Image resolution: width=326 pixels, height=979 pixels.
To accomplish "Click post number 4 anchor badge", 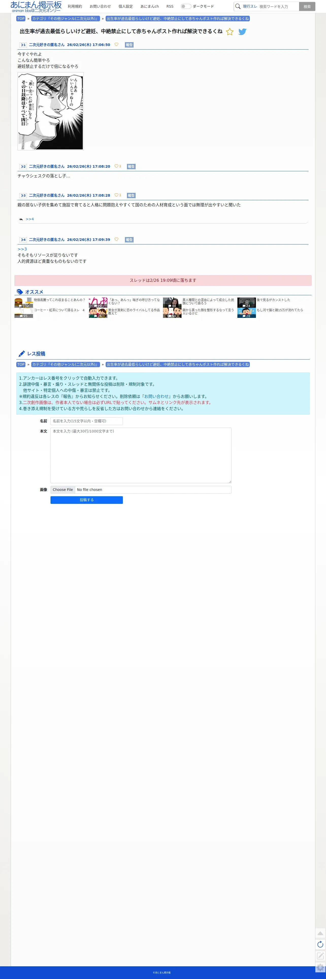I will click(x=23, y=239).
